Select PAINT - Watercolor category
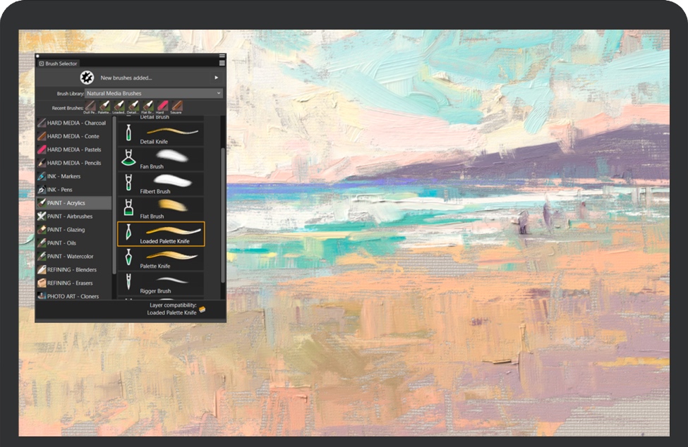Screen dimensions: 688x447 tap(73, 257)
